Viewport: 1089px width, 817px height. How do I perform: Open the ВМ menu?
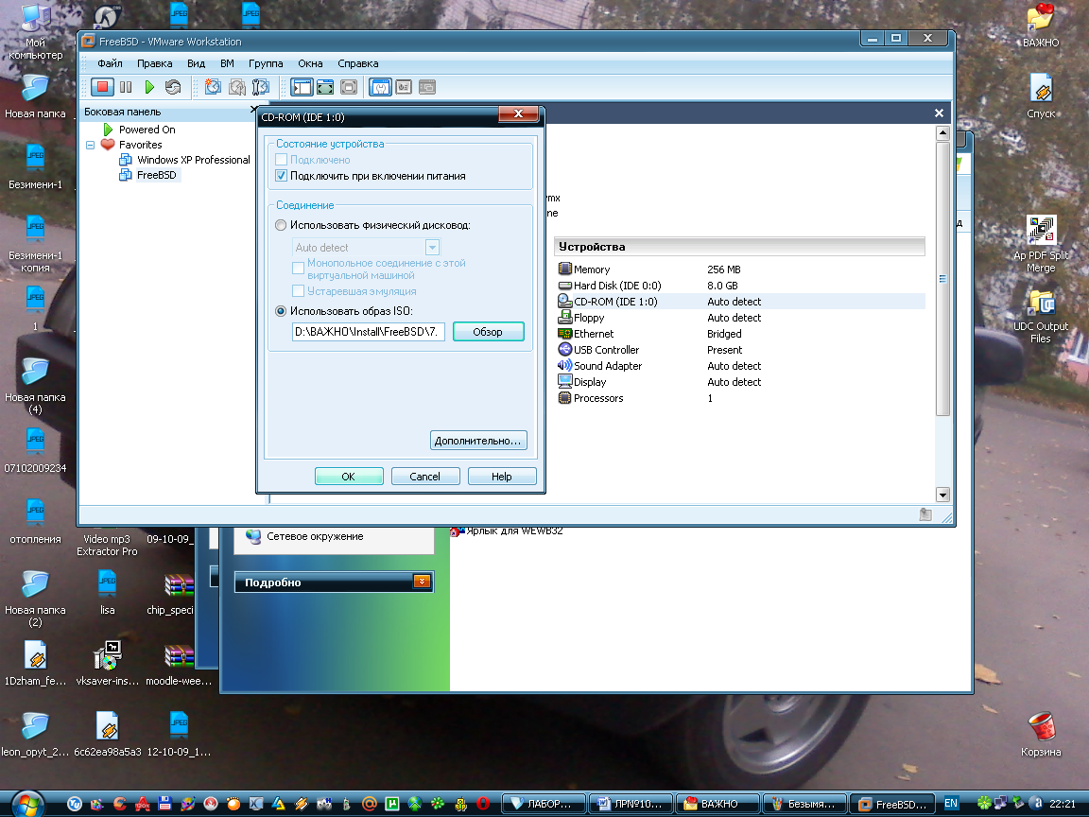click(227, 63)
